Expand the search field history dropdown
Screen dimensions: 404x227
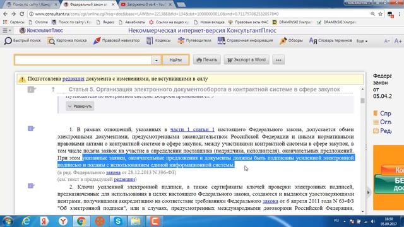[x=156, y=61]
